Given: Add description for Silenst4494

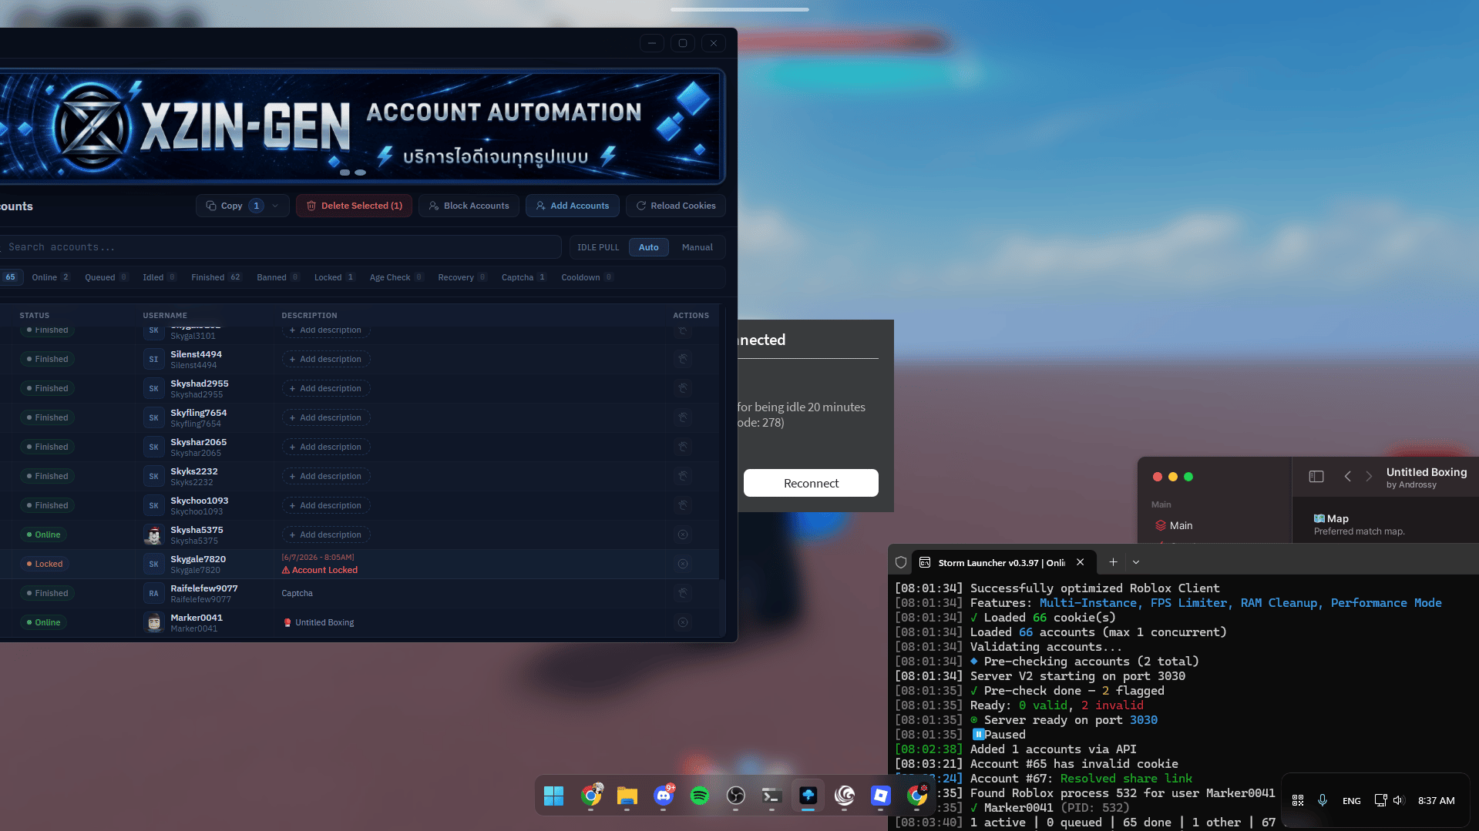Looking at the screenshot, I should pyautogui.click(x=325, y=359).
